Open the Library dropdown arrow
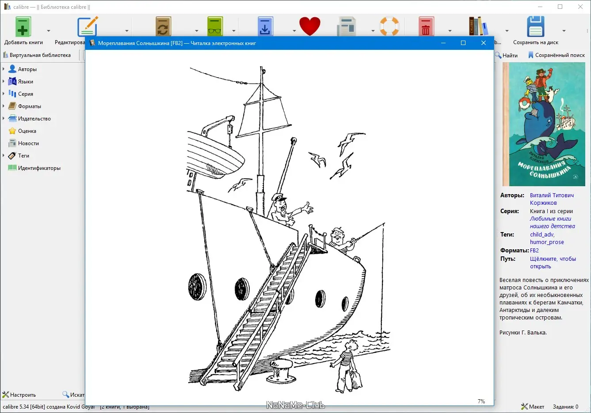Image resolution: width=591 pixels, height=413 pixels. coord(507,31)
